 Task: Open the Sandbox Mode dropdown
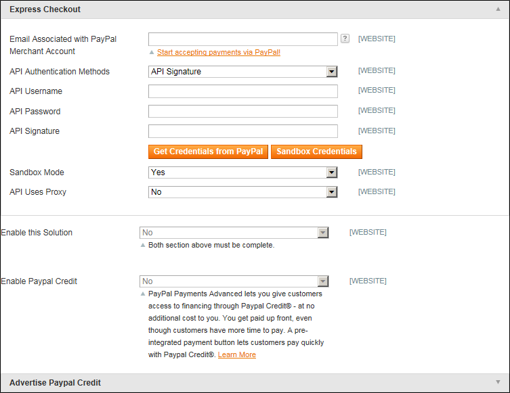tap(243, 172)
